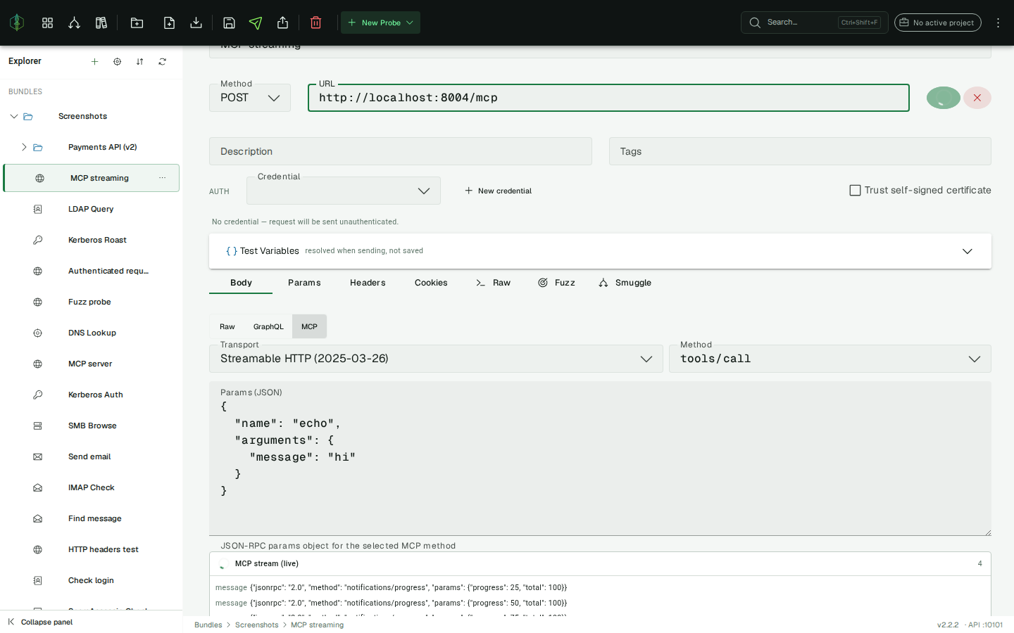Send the probe with paper plane icon
The image size is (1014, 633).
coord(256,23)
